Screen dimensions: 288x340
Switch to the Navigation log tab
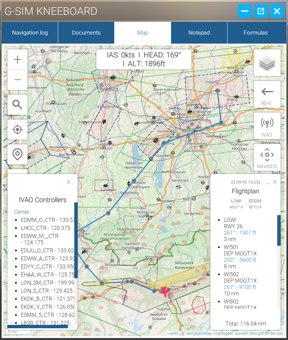point(30,33)
